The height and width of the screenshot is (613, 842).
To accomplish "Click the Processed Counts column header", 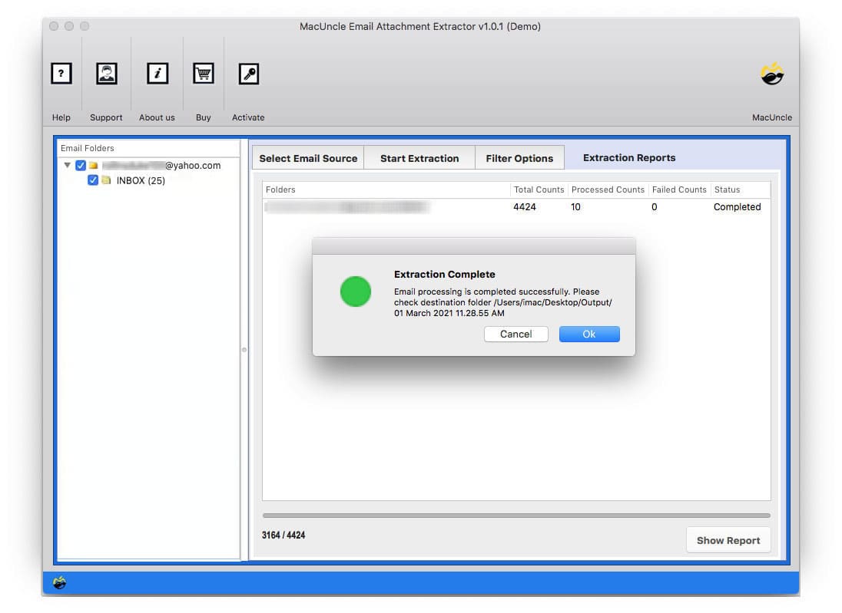I will click(x=608, y=190).
